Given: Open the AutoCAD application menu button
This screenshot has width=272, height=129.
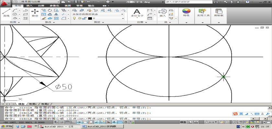Looking at the screenshot, I should (6, 3).
